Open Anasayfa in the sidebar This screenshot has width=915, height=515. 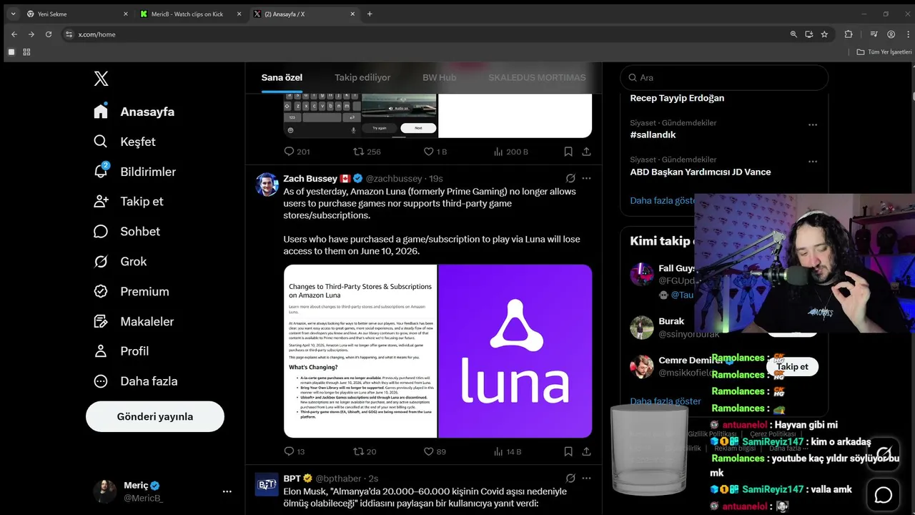(134, 112)
